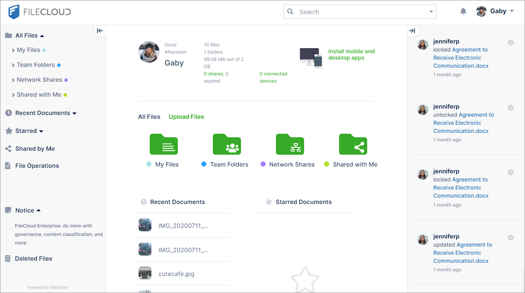The width and height of the screenshot is (525, 293).
Task: Open the green Network Shares folder icon
Action: pos(290,144)
